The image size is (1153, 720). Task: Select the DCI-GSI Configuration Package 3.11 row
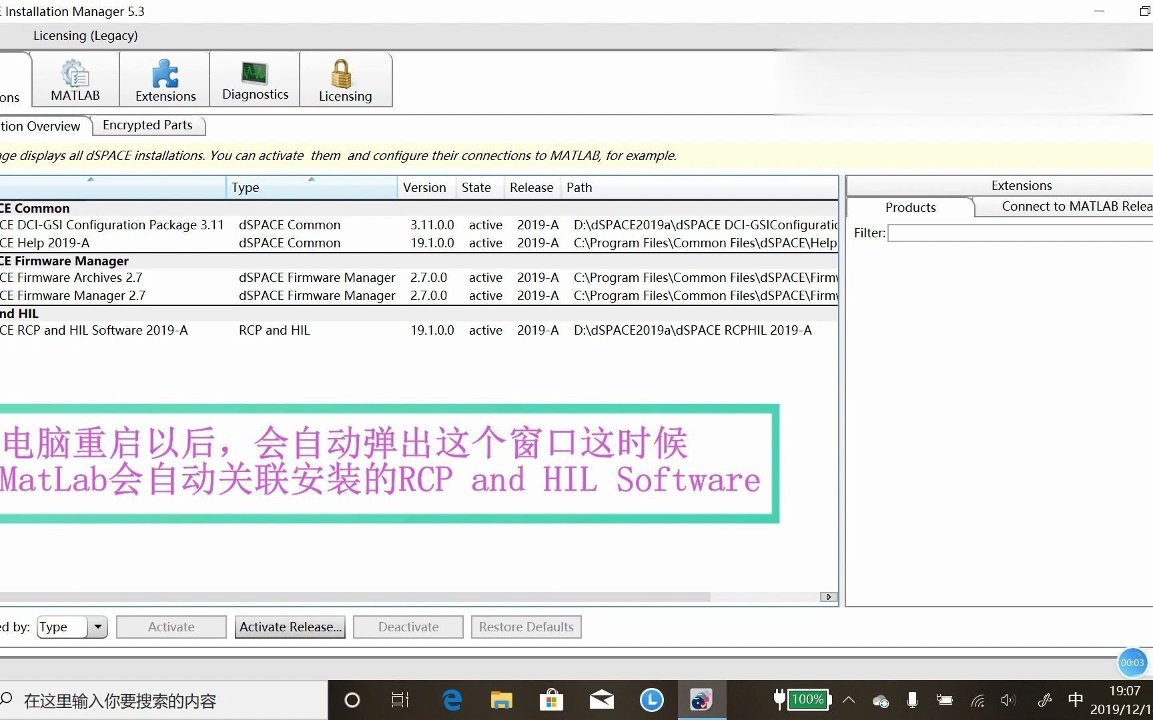tap(418, 225)
